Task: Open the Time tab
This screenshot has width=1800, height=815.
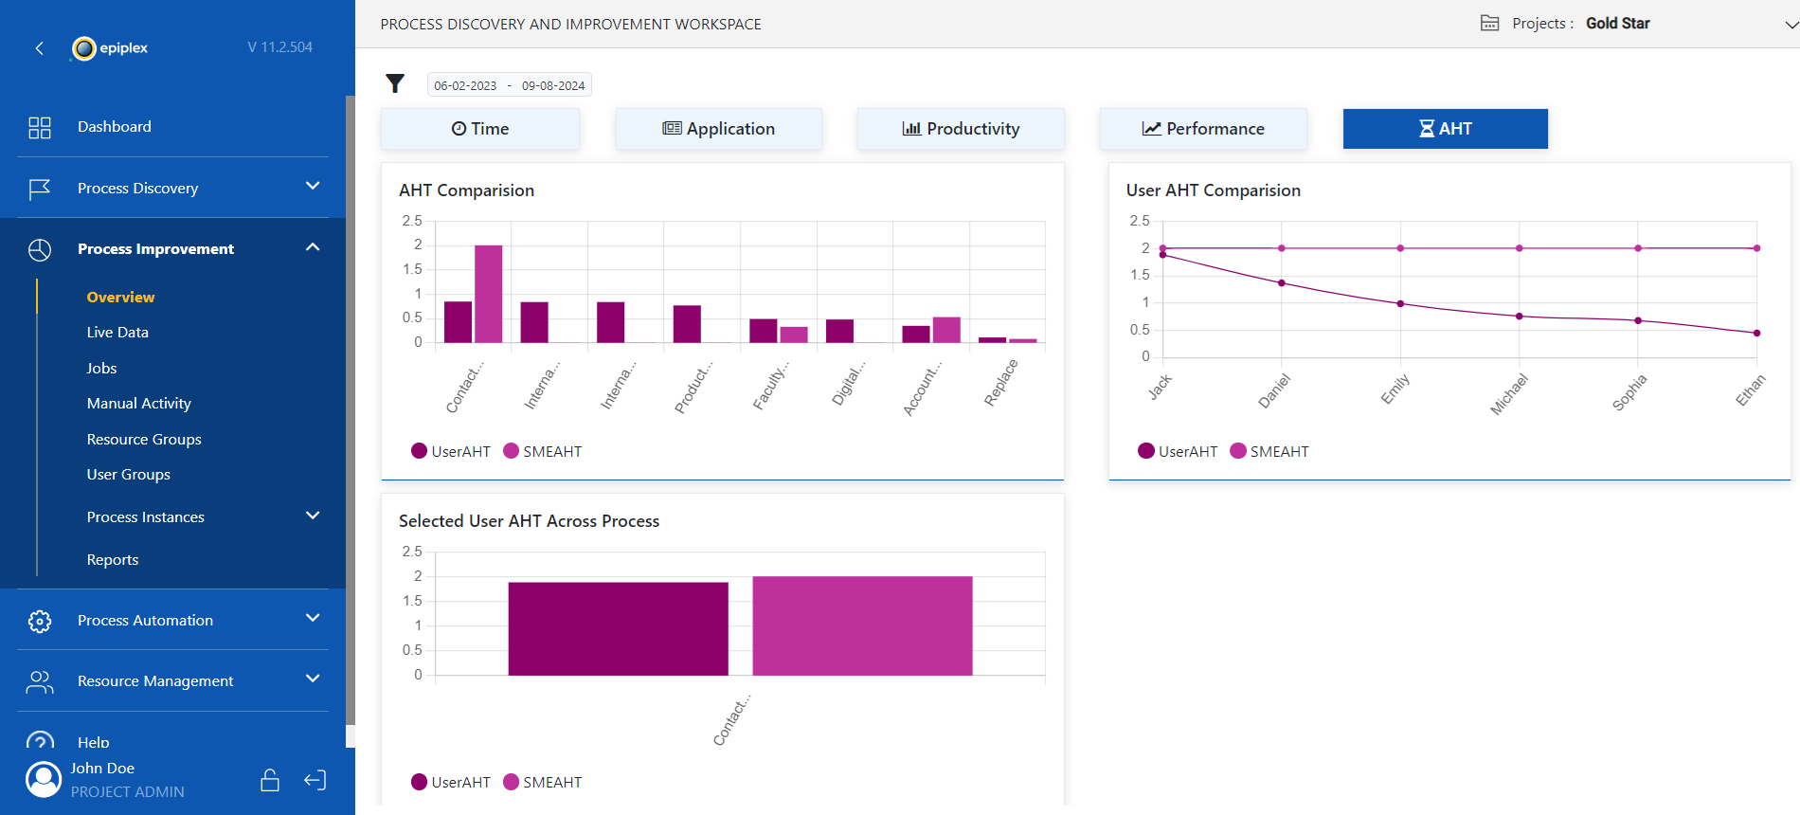Action: (x=480, y=129)
